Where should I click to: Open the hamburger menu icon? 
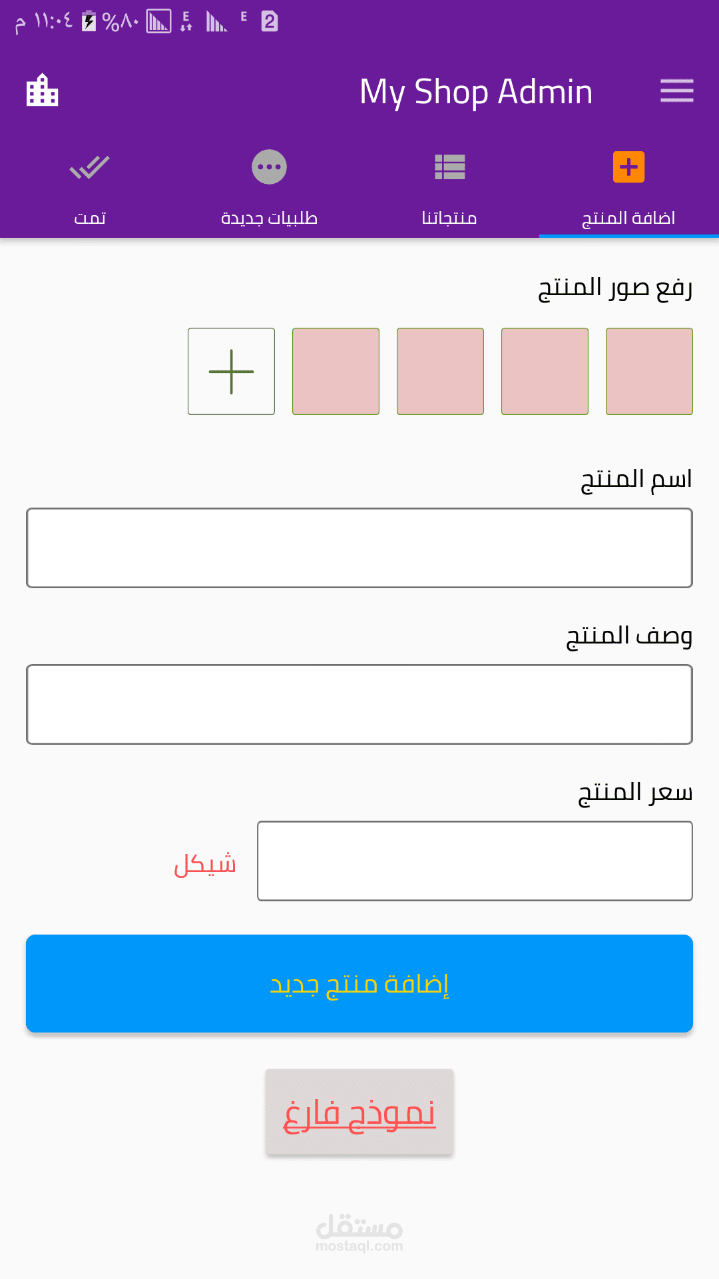tap(676, 91)
